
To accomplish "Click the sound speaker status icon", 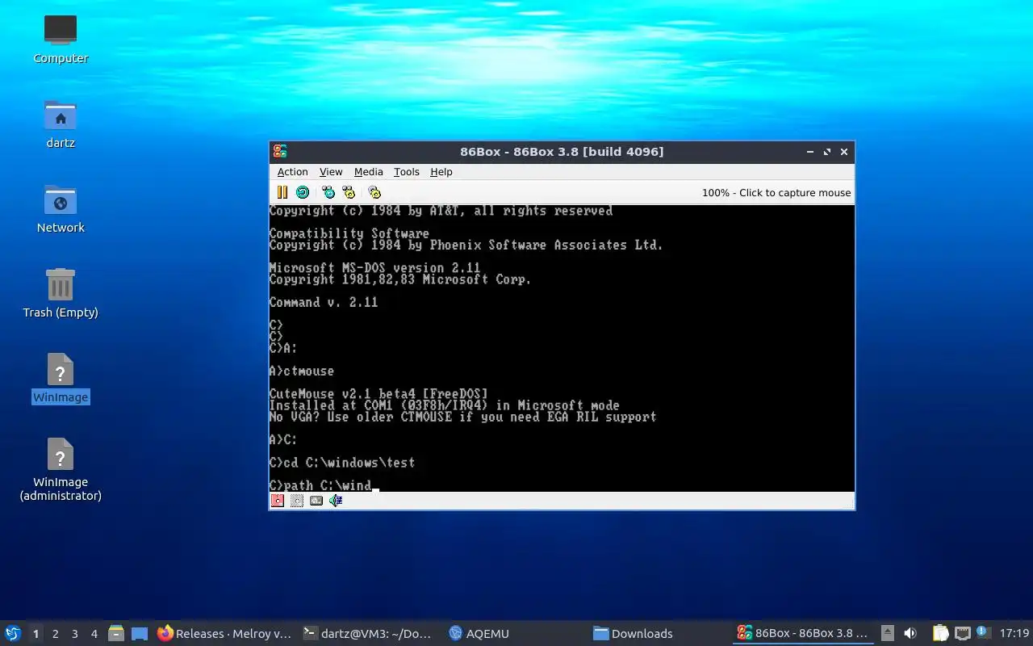I will (336, 501).
